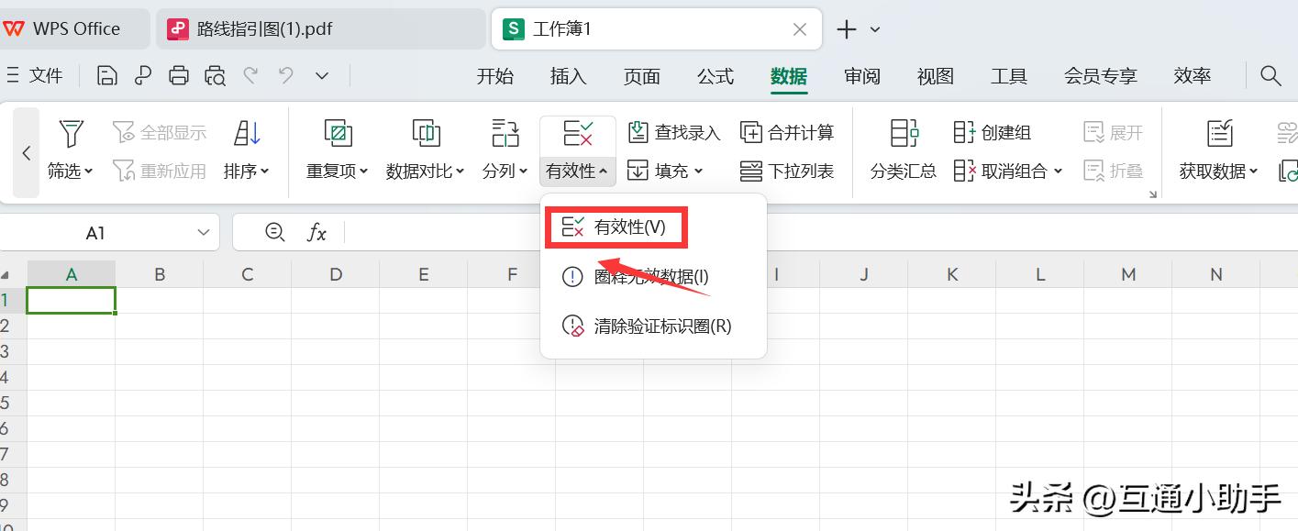Close the 工作簿1 tab
Viewport: 1298px width, 531px height.
click(x=800, y=29)
